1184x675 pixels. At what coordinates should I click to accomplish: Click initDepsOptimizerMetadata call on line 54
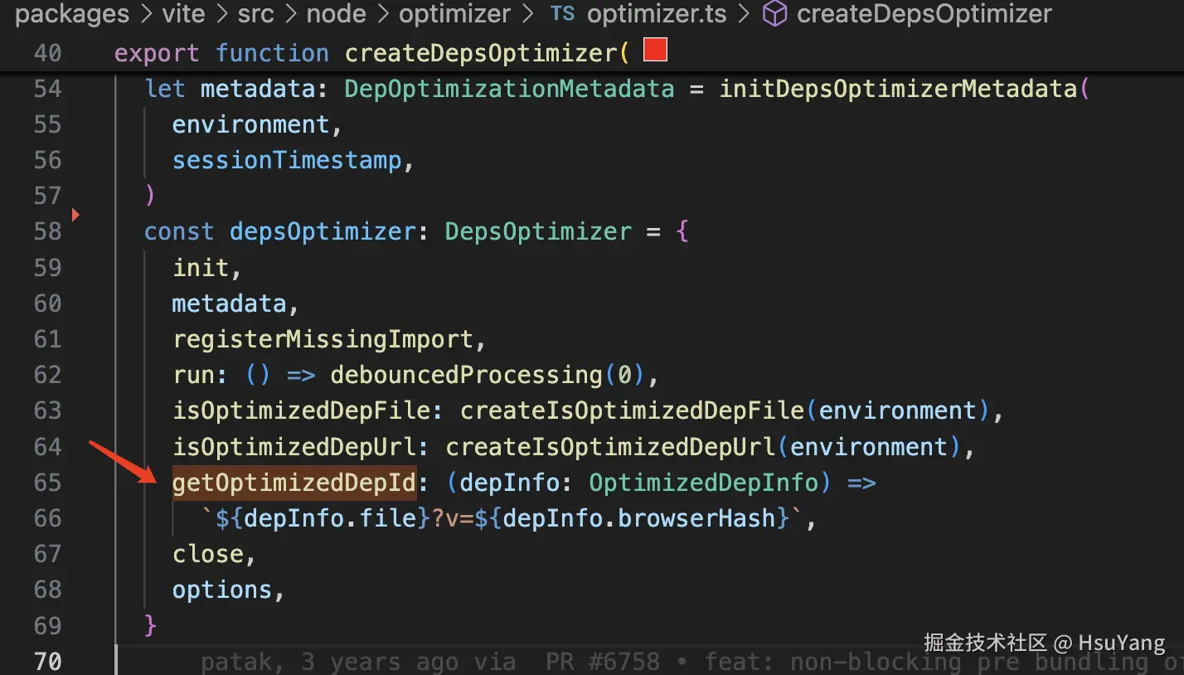tap(897, 89)
